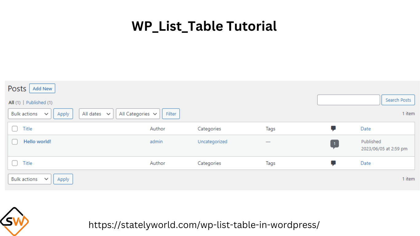Image resolution: width=420 pixels, height=236 pixels.
Task: Click the top Apply button
Action: point(63,114)
